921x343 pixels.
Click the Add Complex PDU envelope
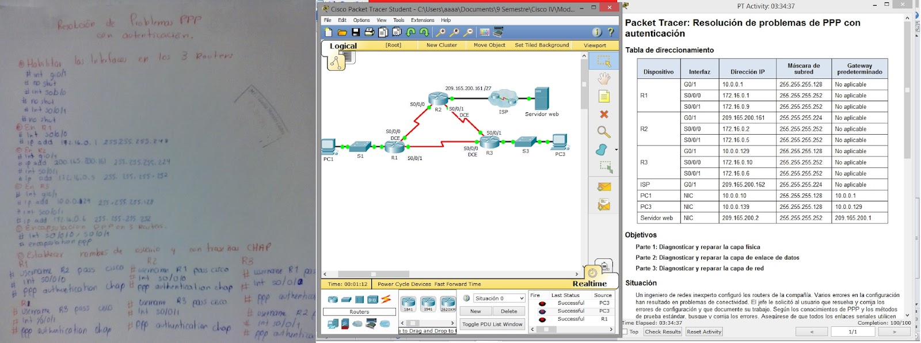point(604,205)
